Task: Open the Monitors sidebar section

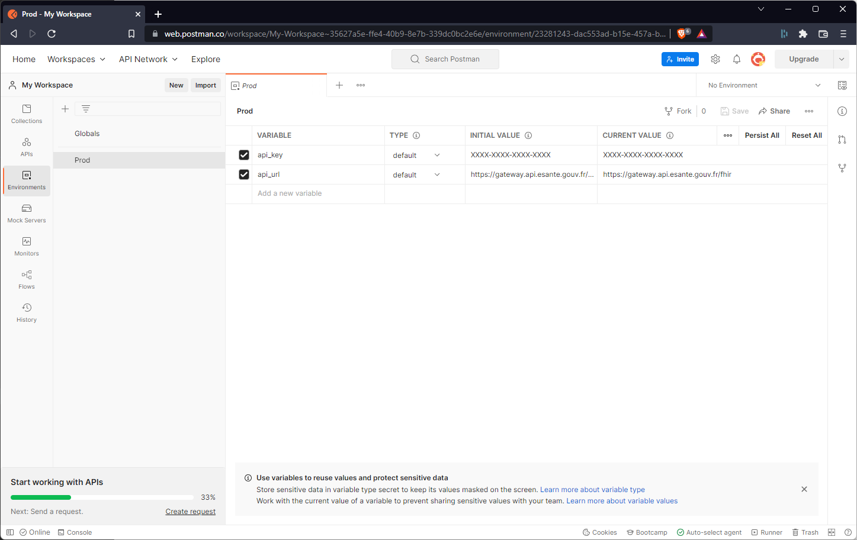Action: tap(27, 247)
